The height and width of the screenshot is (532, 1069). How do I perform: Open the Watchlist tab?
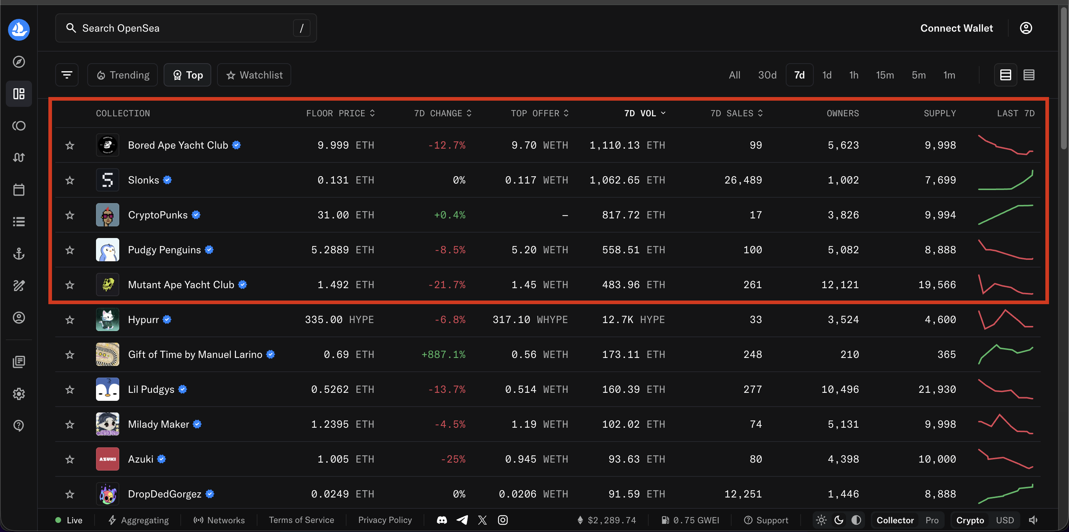point(254,75)
